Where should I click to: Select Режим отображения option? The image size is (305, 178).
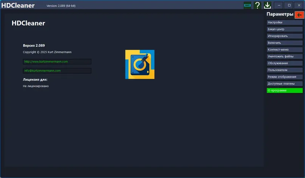pyautogui.click(x=284, y=77)
